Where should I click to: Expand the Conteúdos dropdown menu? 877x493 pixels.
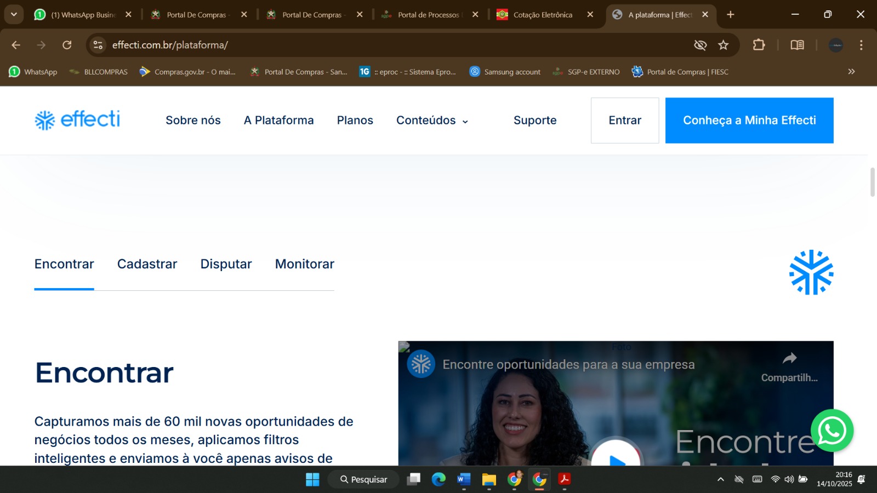(x=432, y=121)
